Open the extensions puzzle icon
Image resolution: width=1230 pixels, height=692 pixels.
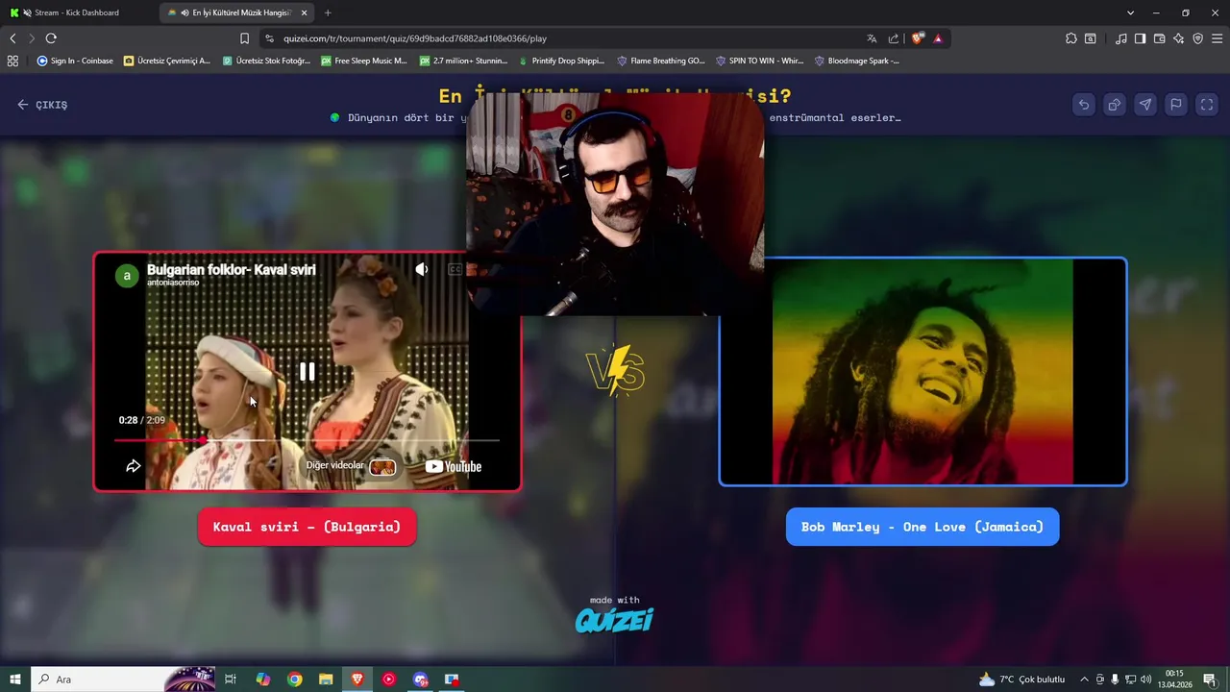(1070, 38)
